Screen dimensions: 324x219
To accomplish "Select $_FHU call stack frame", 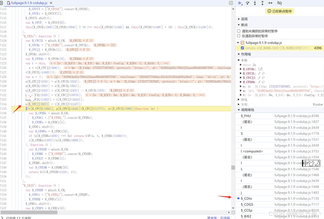I will (280, 116).
